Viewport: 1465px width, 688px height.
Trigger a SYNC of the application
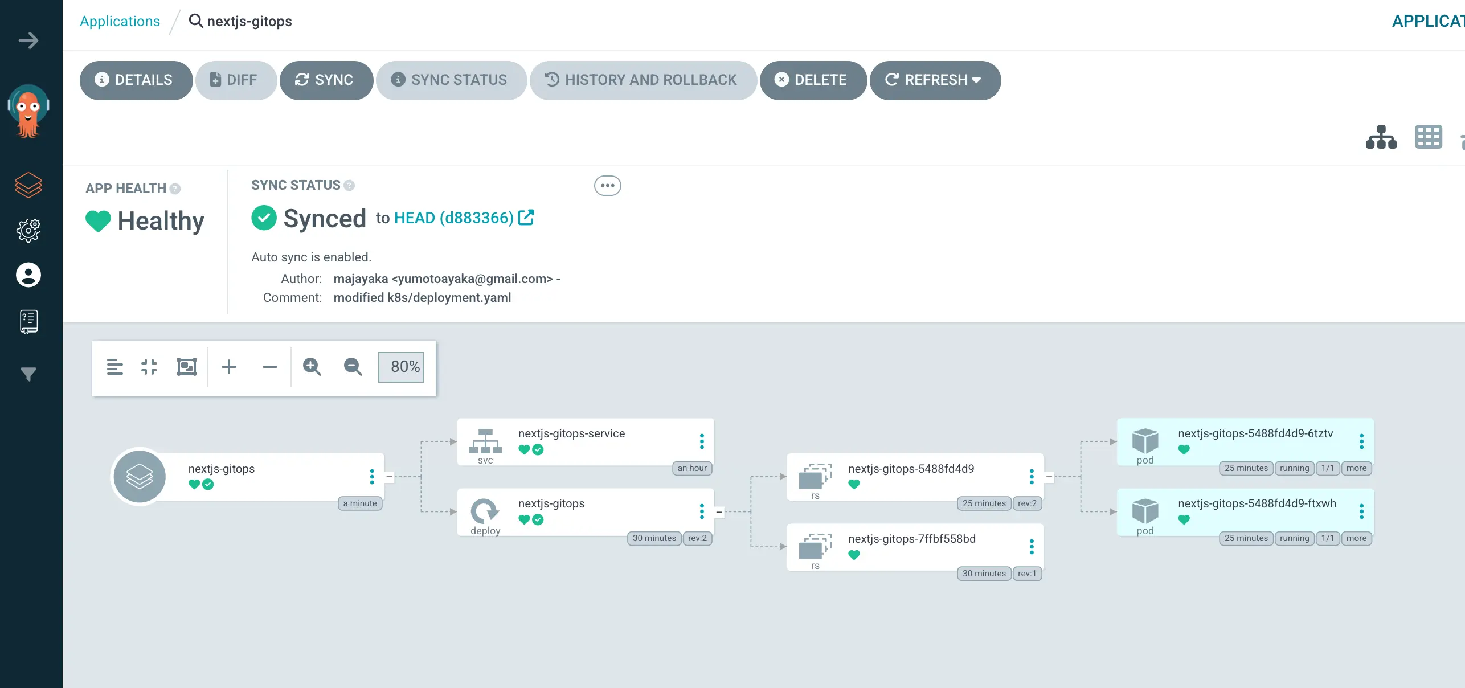[x=326, y=80]
